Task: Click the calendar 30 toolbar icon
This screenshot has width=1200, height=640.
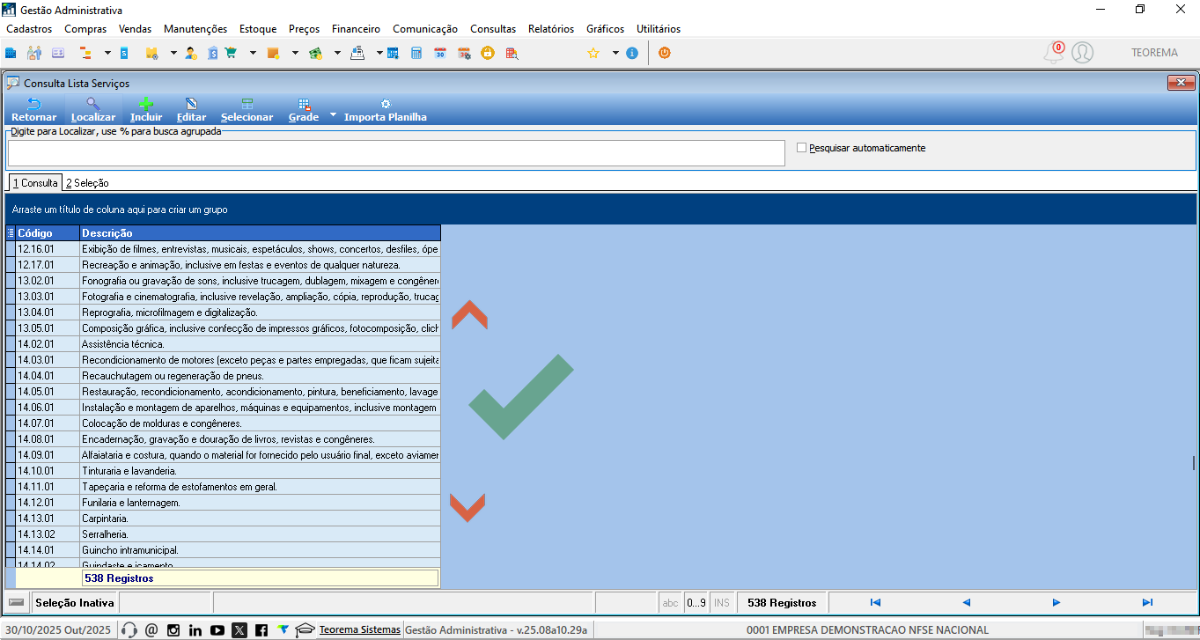Action: coord(440,53)
